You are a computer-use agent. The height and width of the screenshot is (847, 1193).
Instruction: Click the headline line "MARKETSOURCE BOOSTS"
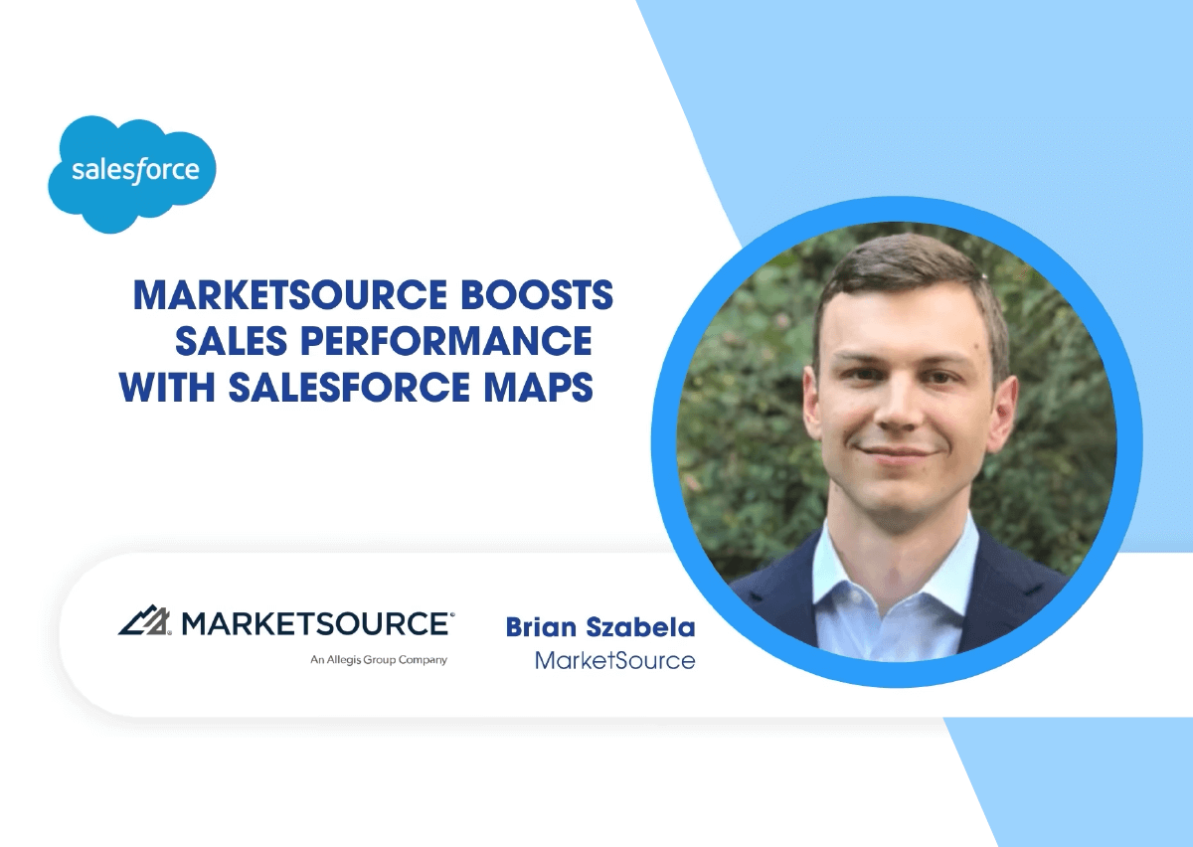(373, 295)
